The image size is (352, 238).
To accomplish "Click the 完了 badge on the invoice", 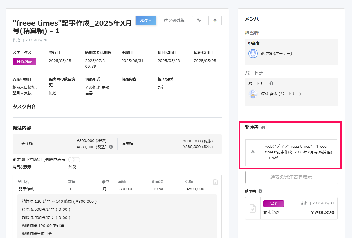I will pyautogui.click(x=274, y=204).
